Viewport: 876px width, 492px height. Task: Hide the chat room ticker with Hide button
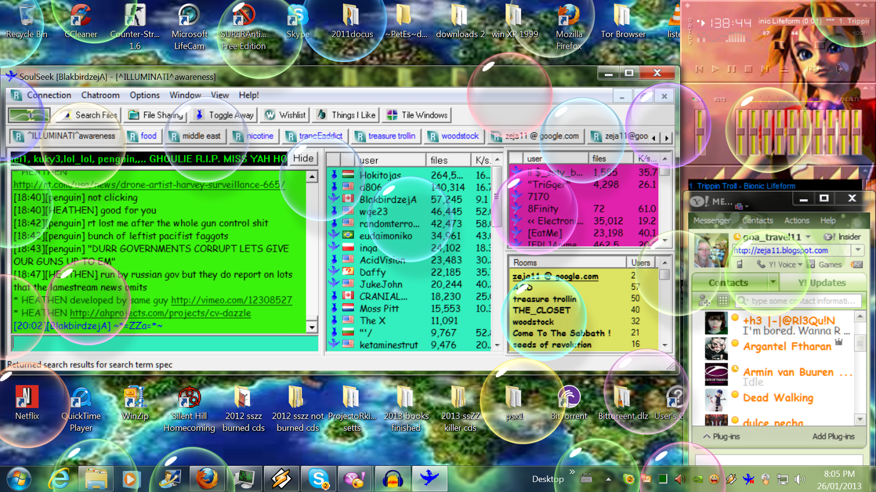click(303, 159)
